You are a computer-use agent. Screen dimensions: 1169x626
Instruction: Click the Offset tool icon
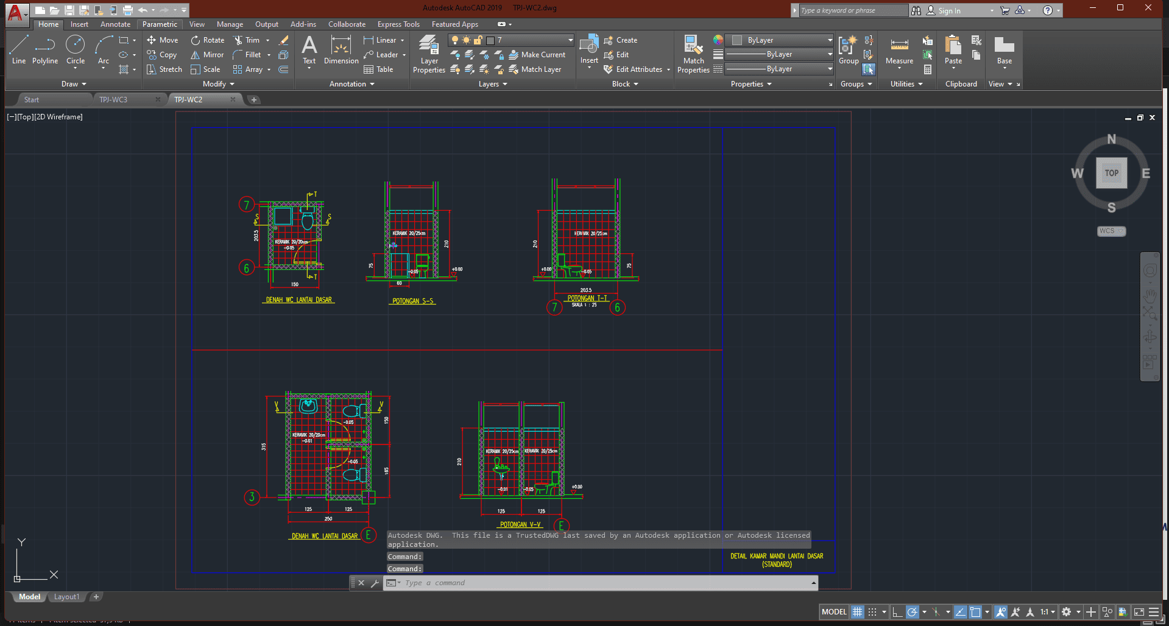pyautogui.click(x=284, y=69)
